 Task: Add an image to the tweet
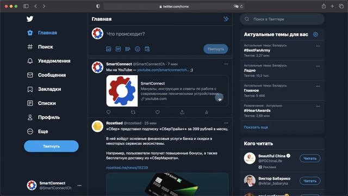point(109,49)
